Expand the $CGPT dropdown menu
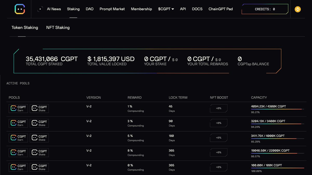 (x=166, y=9)
